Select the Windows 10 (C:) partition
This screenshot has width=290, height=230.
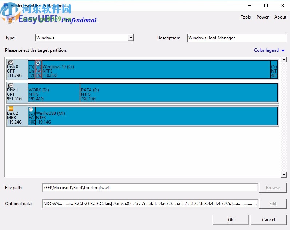pos(156,69)
